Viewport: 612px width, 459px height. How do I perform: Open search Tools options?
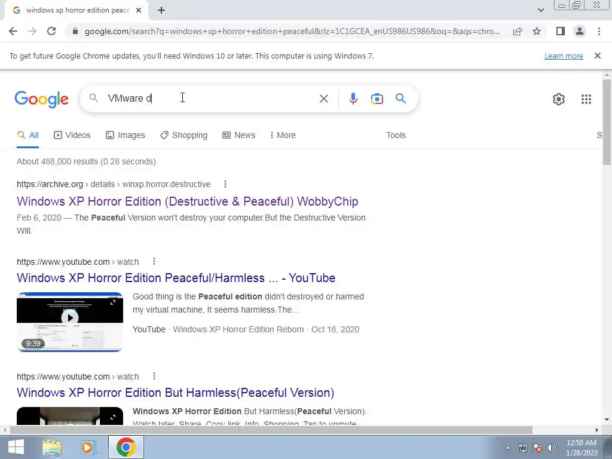pyautogui.click(x=396, y=135)
